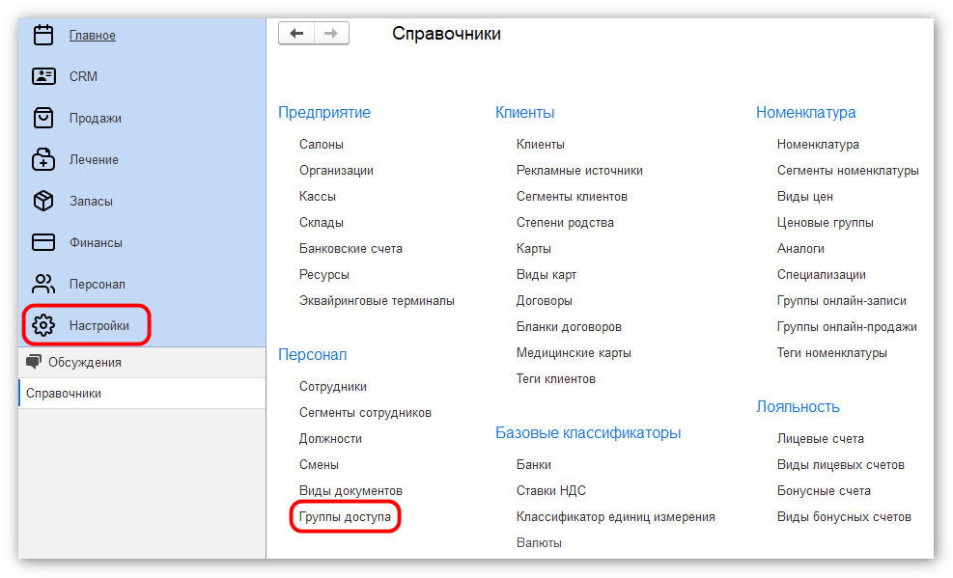Click the Лояльность section heading
Viewport: 953px width, 578px height.
click(x=798, y=407)
